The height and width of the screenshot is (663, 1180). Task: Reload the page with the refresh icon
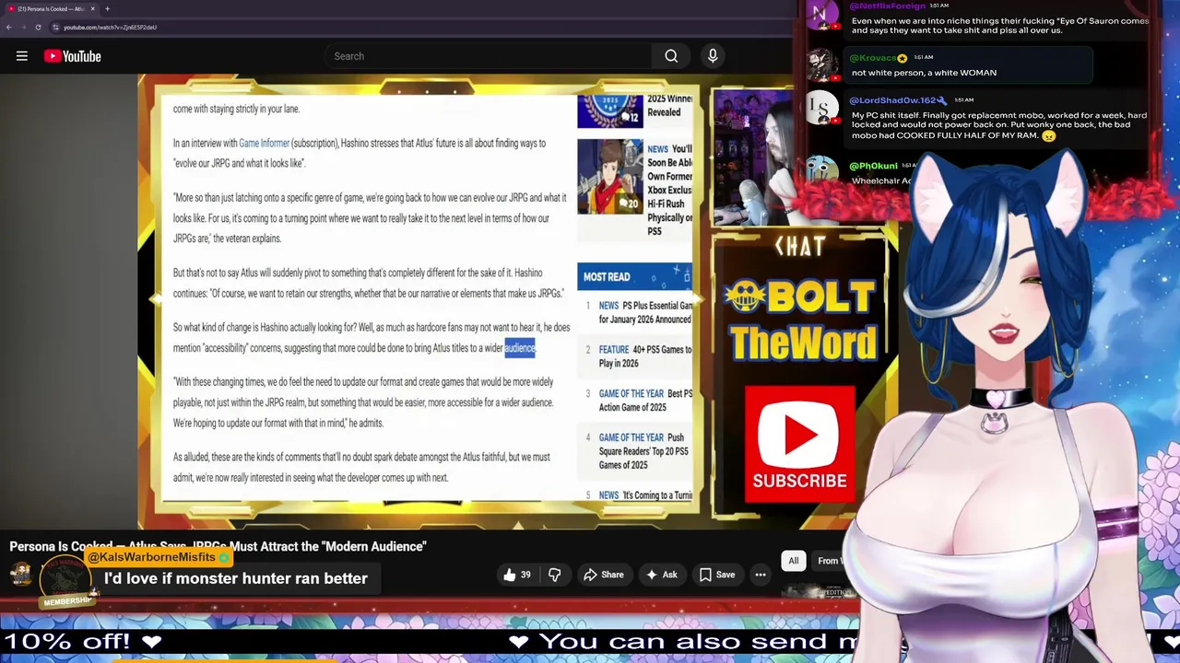pyautogui.click(x=38, y=27)
